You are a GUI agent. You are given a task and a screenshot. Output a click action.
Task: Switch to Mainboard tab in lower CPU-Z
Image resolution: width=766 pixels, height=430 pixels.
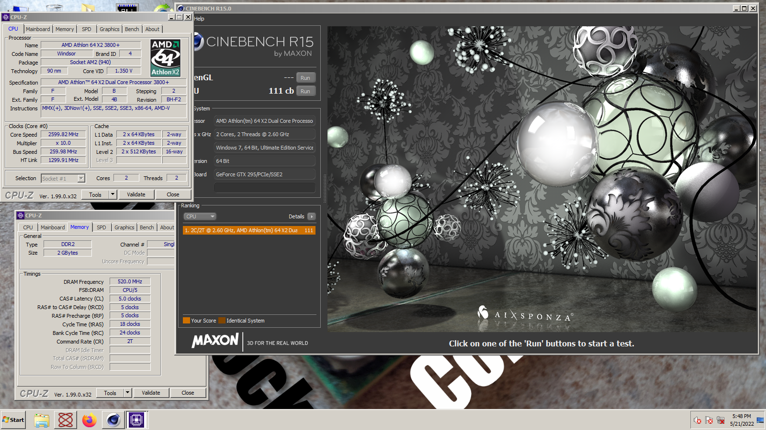click(53, 227)
